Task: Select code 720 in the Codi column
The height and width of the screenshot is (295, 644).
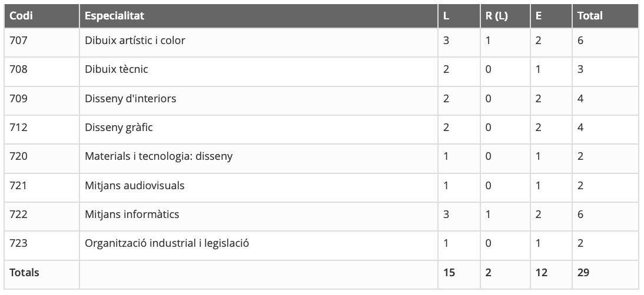Action: (18, 156)
